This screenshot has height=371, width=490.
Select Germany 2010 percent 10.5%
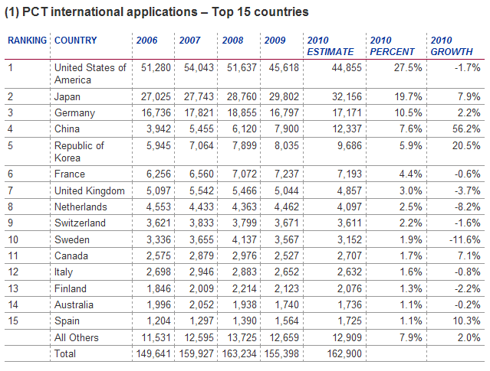[408, 113]
